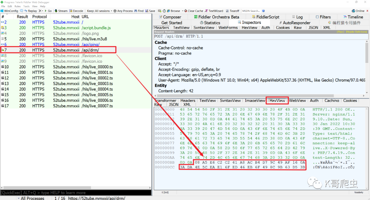This screenshot has height=200, width=370.
Task: Click the Header Definitions link
Action: (x=356, y=32)
